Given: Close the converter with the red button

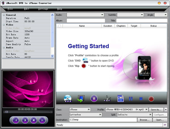Looking at the screenshot, I should pyautogui.click(x=165, y=3).
